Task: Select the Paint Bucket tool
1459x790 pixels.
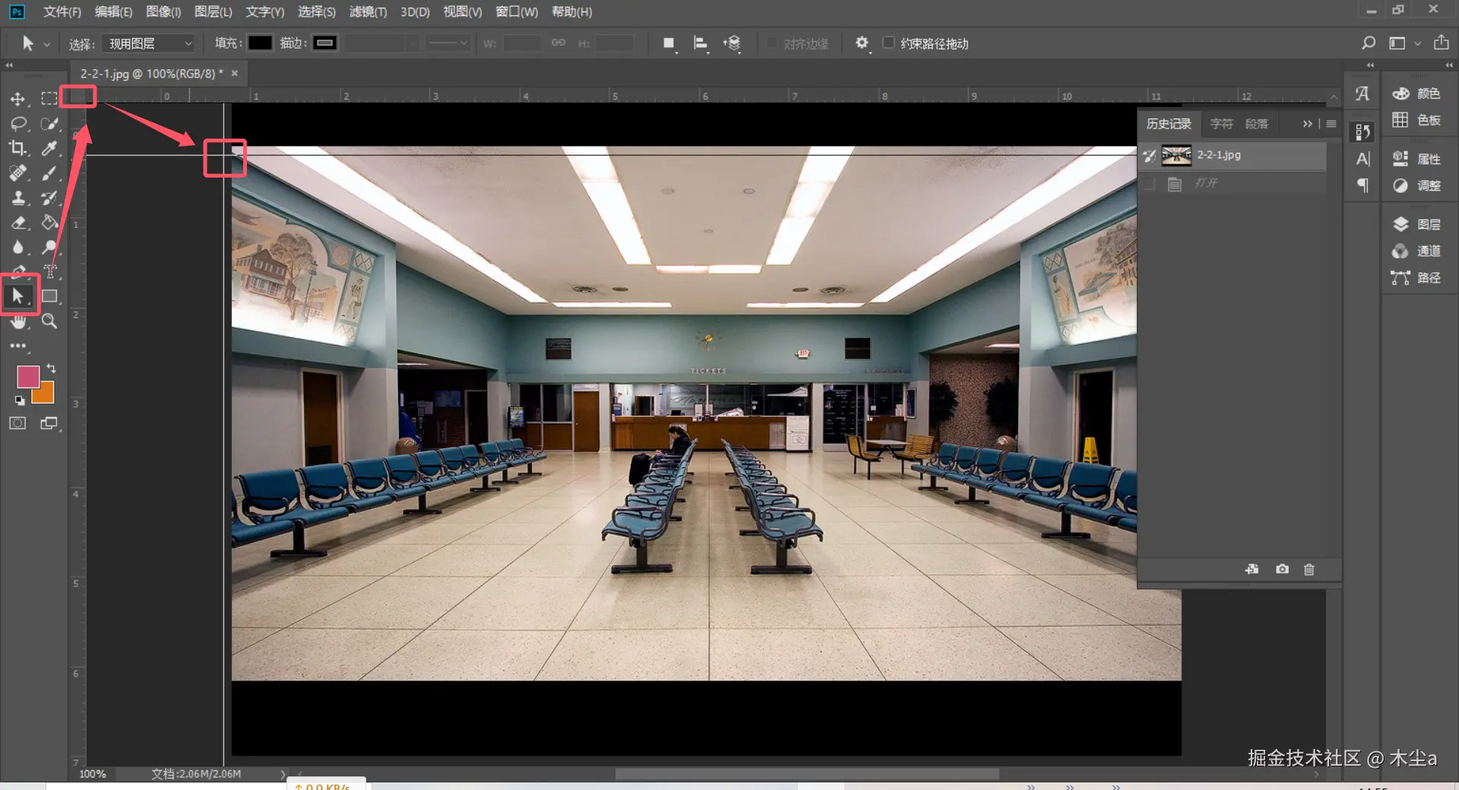Action: point(49,223)
